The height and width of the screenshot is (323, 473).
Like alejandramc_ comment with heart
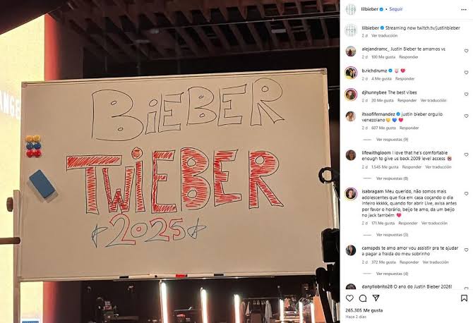click(467, 51)
